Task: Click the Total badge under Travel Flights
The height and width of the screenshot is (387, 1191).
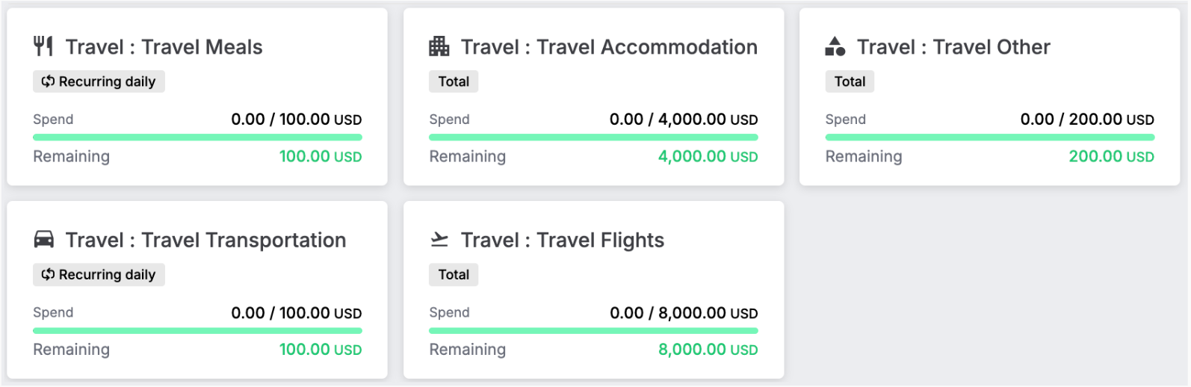Action: tap(454, 274)
